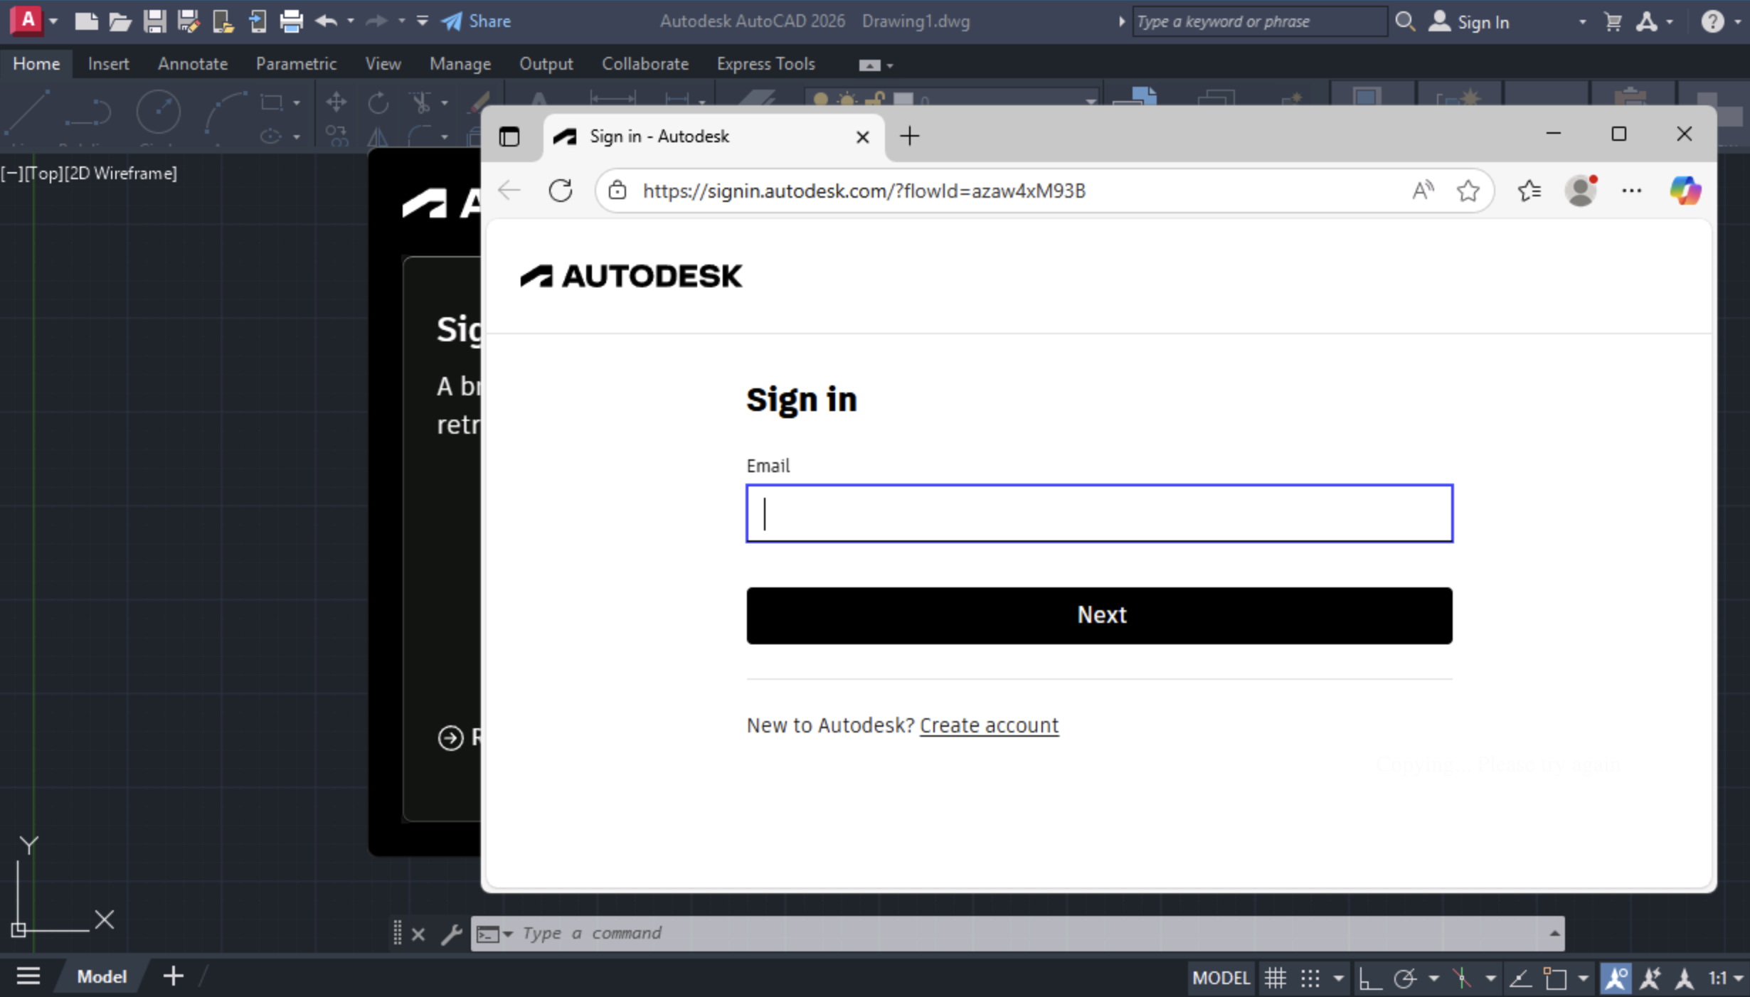
Task: Click the Share paper plane icon
Action: 451,21
